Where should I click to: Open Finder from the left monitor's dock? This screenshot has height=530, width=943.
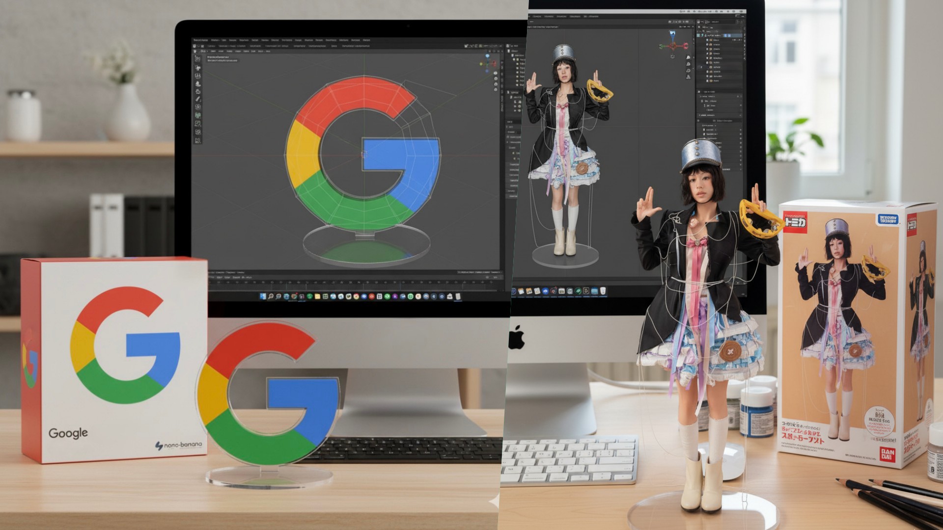pyautogui.click(x=263, y=296)
